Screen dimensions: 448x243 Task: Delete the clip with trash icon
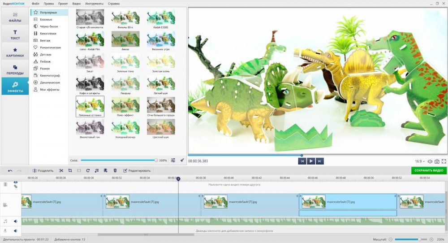pos(115,170)
